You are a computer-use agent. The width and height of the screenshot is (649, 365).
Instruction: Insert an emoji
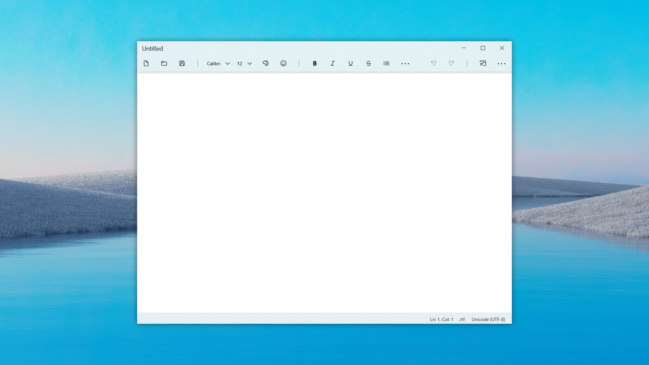pos(283,63)
